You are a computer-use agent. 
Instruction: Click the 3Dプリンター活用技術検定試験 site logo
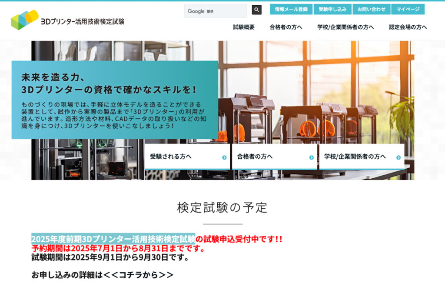pos(67,20)
